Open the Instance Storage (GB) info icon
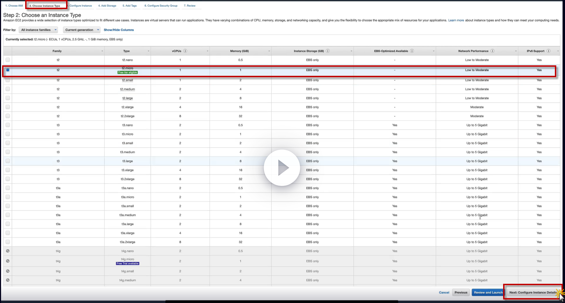Screen dimensions: 565x303 [328, 51]
